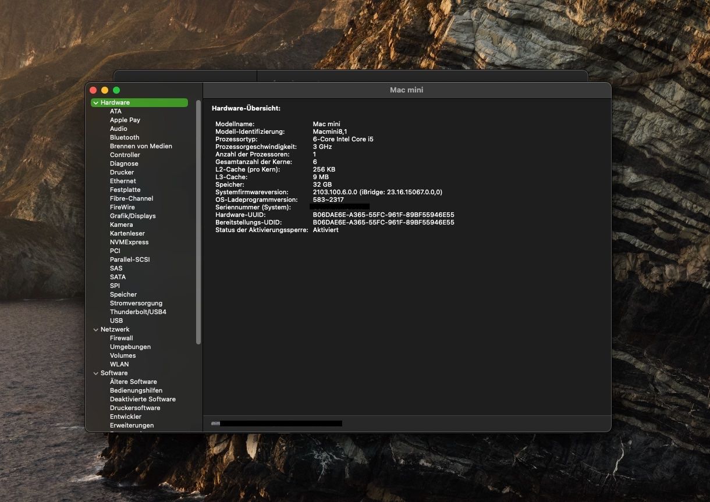The image size is (710, 502).
Task: Open Apple Pay in the sidebar
Action: pyautogui.click(x=125, y=120)
